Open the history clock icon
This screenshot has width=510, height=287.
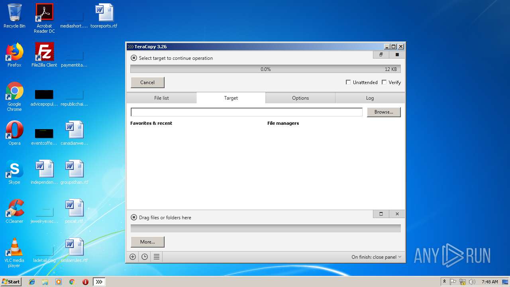click(x=145, y=257)
